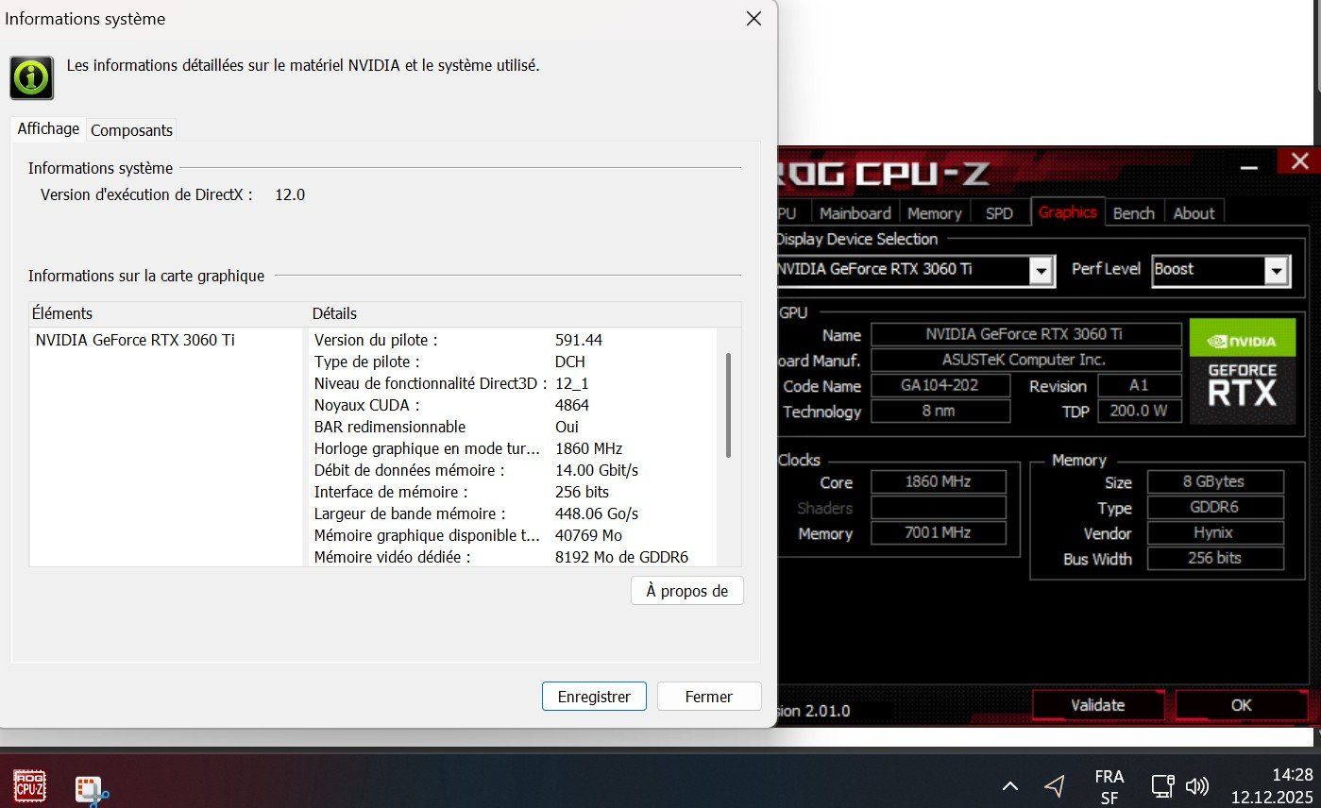Click the Revision A1 field
This screenshot has width=1321, height=808.
pos(1141,386)
